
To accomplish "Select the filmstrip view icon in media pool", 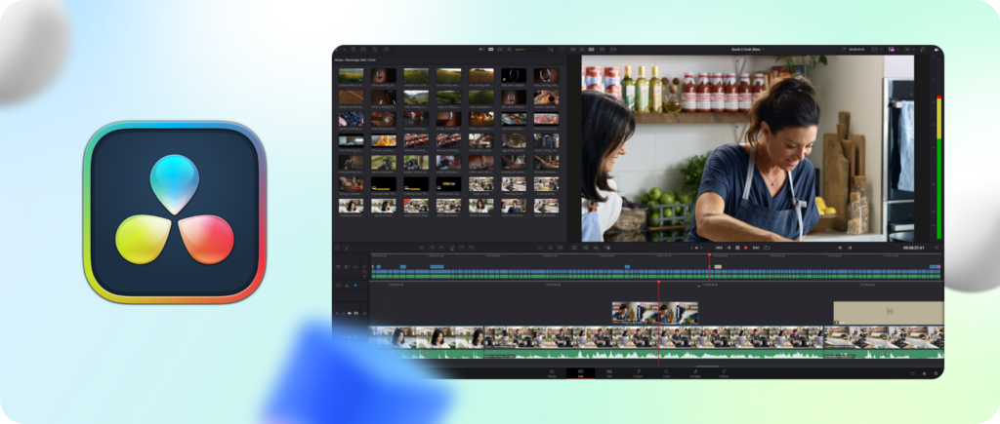I will [x=500, y=49].
